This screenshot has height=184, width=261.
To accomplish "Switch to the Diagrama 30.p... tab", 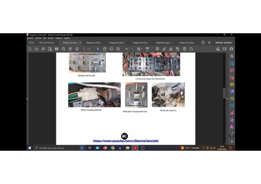I will click(93, 43).
